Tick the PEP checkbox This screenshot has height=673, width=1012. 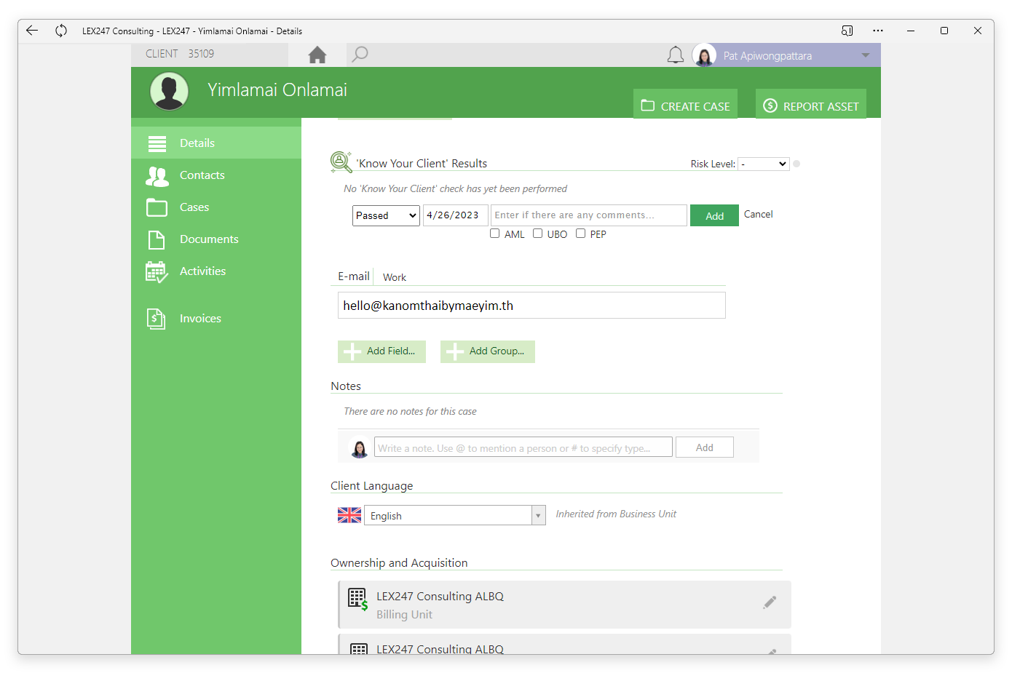point(581,234)
